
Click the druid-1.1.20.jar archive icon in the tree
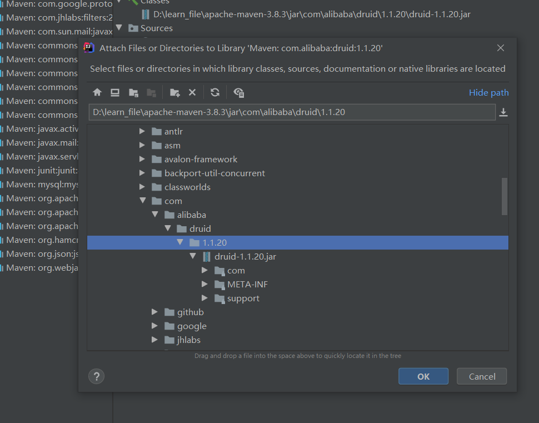click(x=207, y=257)
